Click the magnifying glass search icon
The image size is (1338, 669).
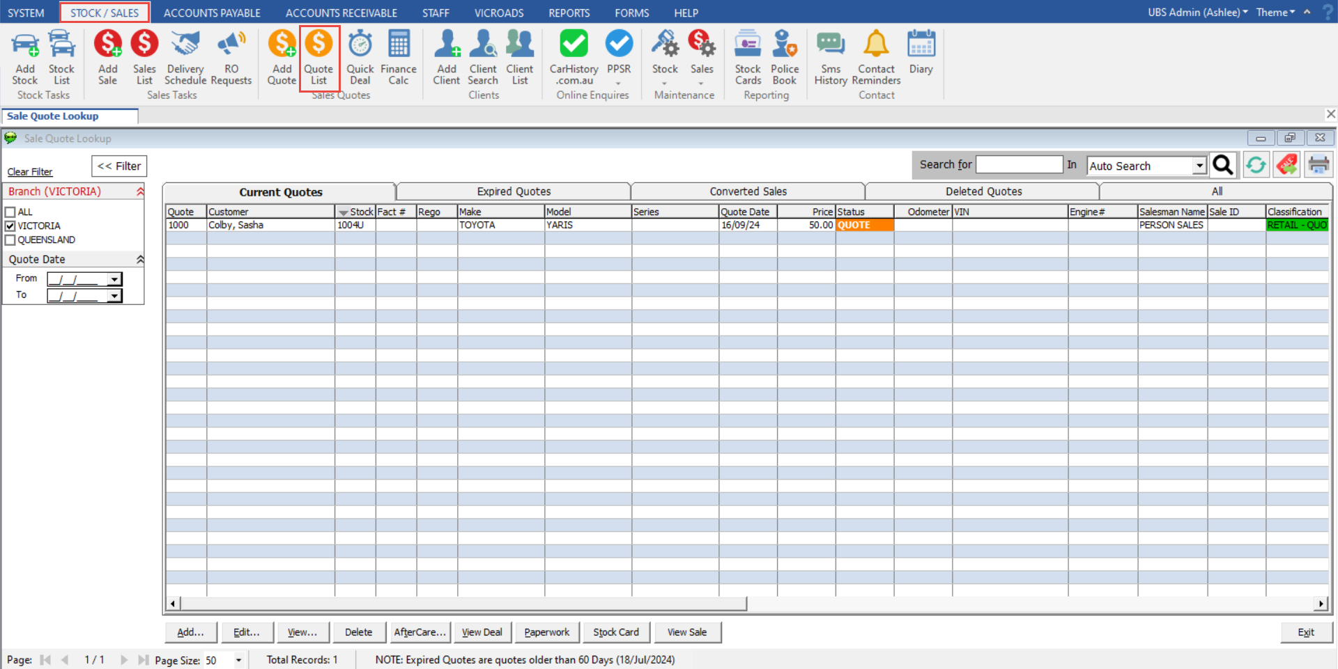[x=1223, y=165]
